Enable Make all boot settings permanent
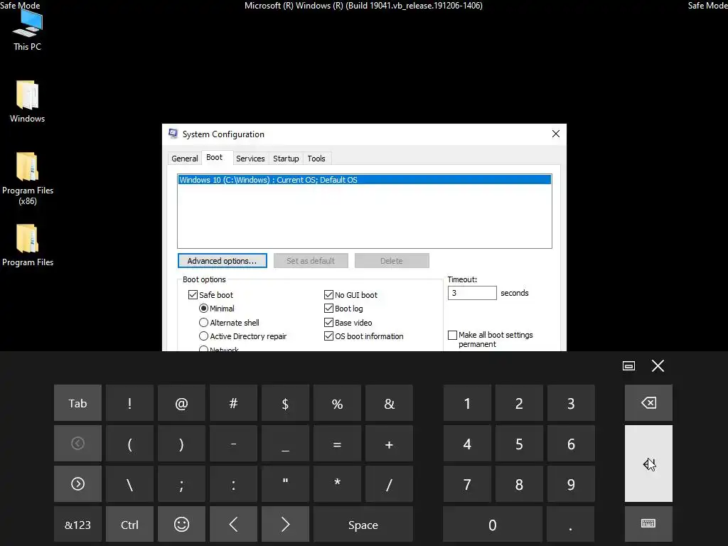The image size is (728, 546). pyautogui.click(x=452, y=336)
